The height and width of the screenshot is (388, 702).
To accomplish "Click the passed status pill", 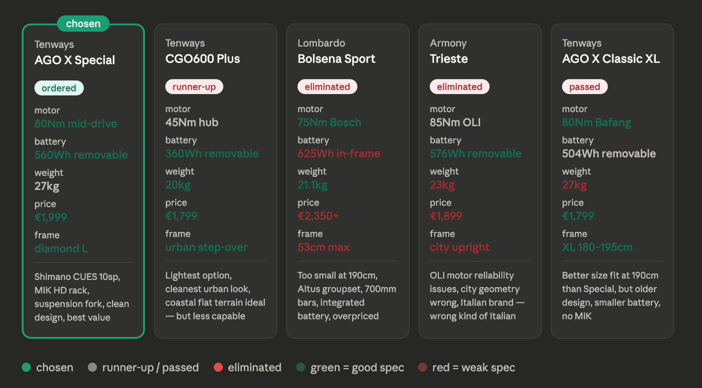I will [585, 87].
